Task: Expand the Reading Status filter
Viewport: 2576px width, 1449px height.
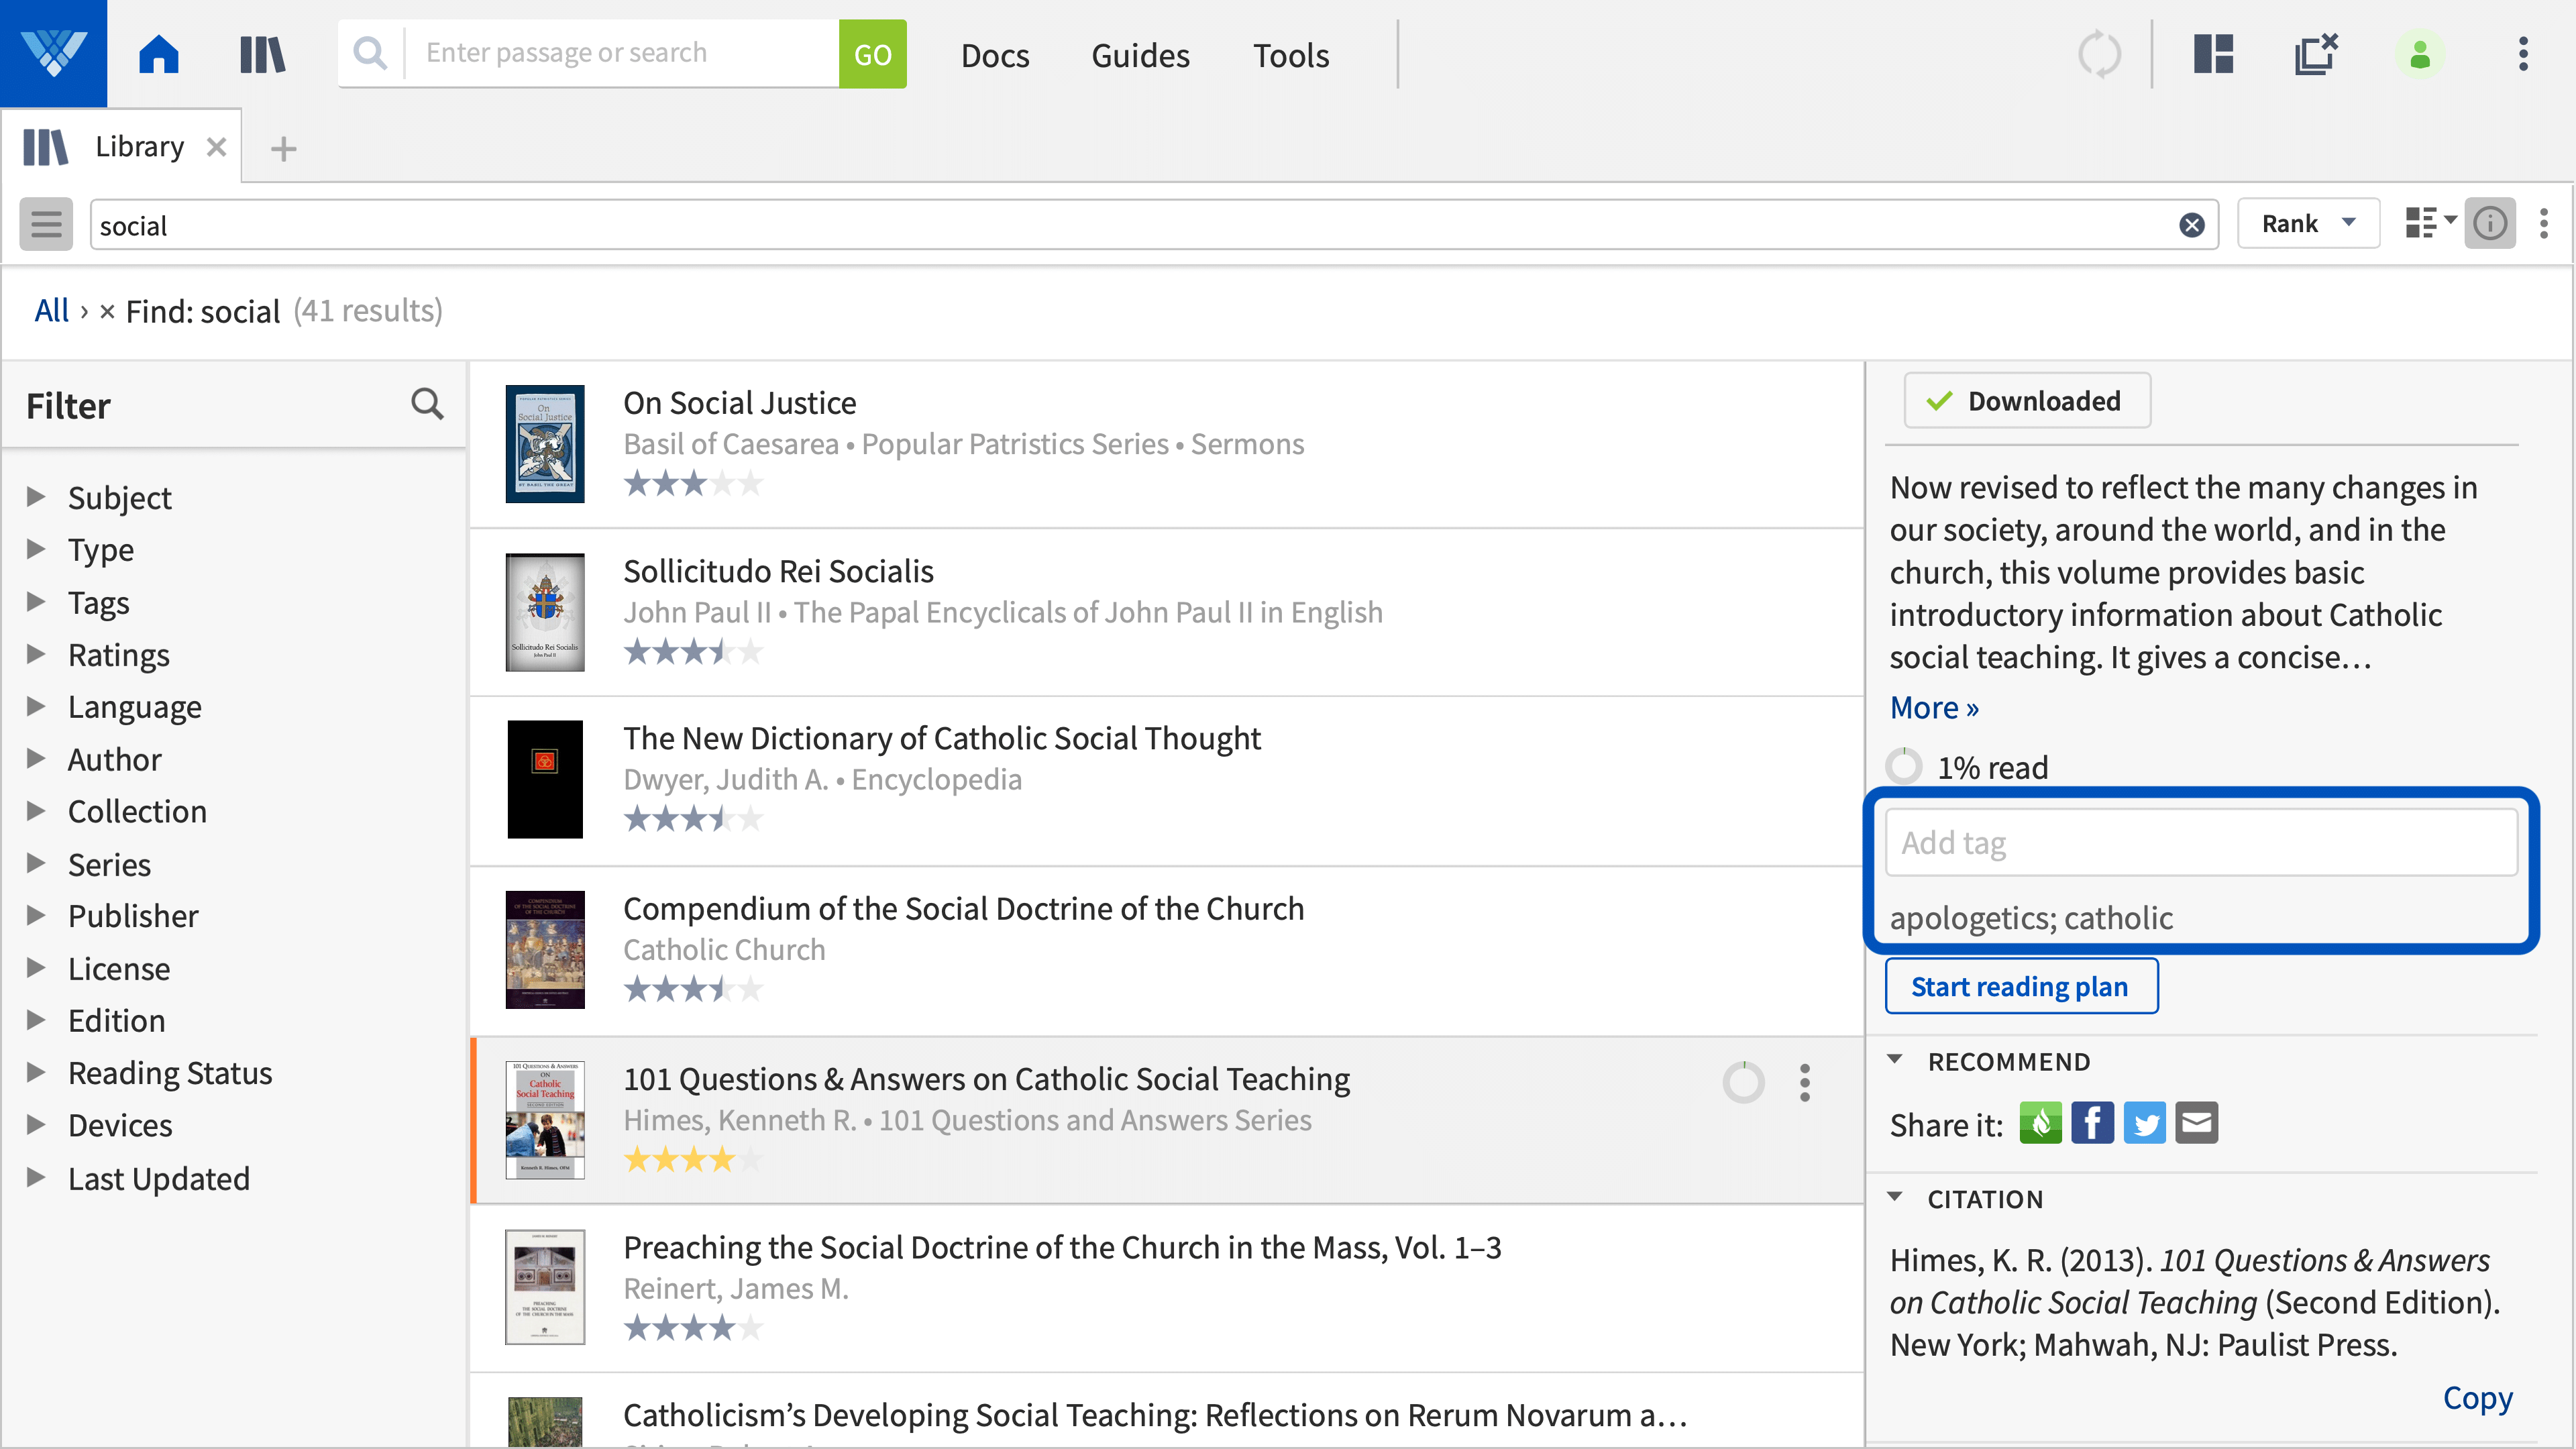Action: [36, 1072]
